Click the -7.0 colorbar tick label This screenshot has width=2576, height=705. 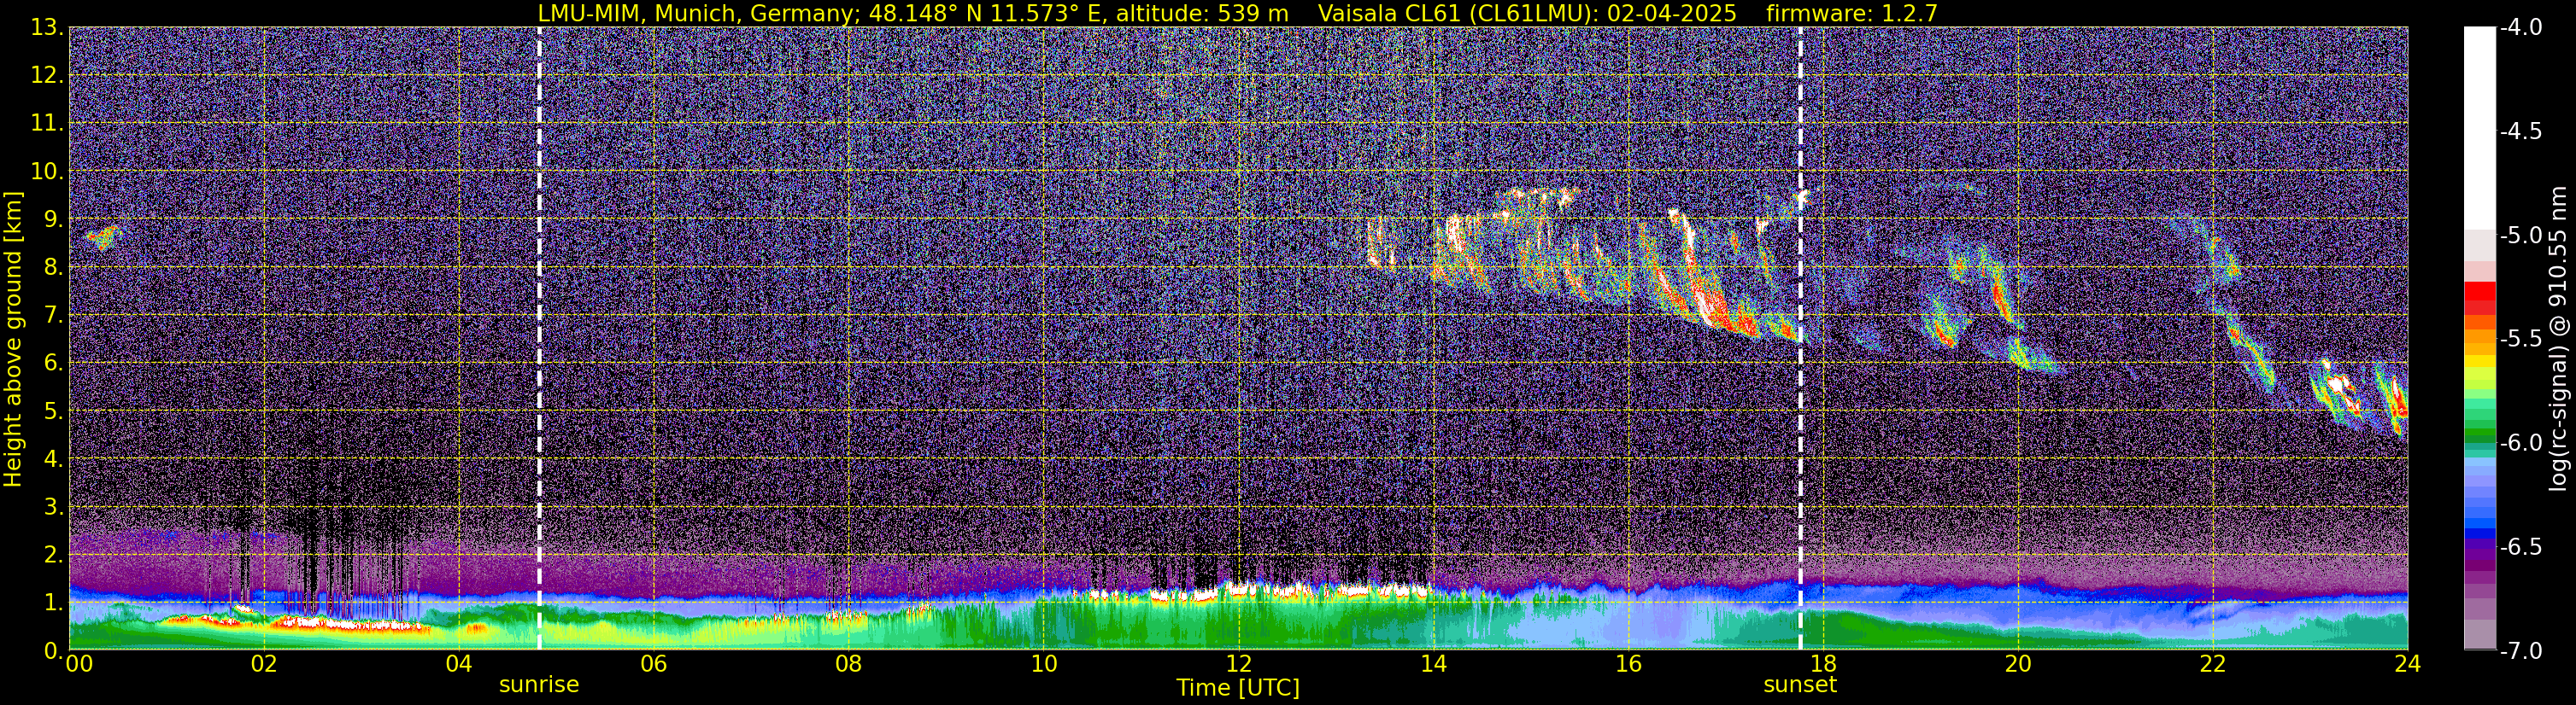pyautogui.click(x=2521, y=651)
